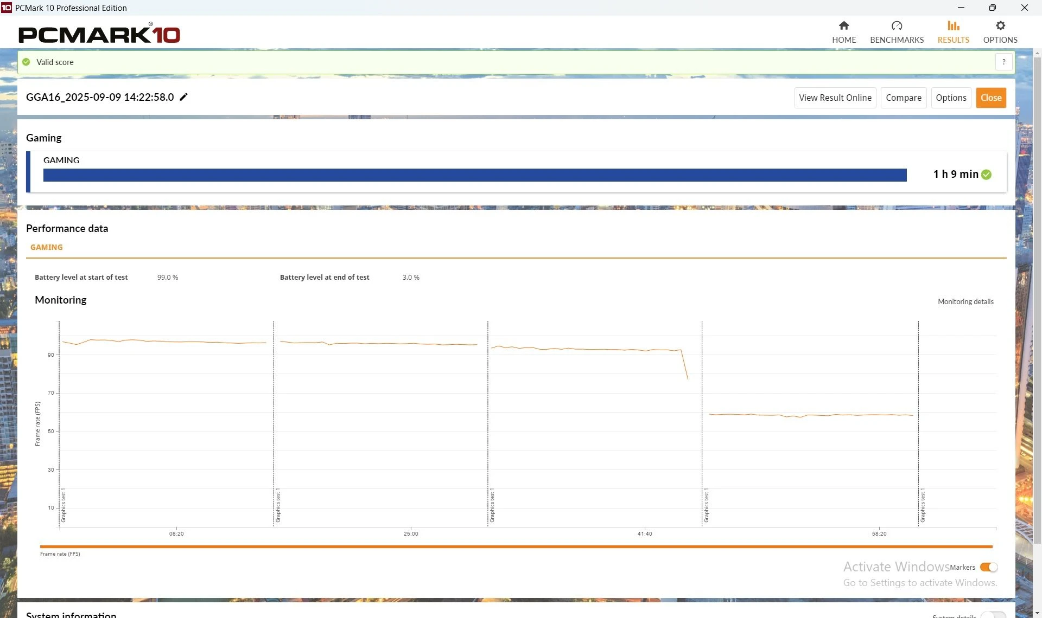Open Options gear icon
Screen dimensions: 1042x618
1000,25
